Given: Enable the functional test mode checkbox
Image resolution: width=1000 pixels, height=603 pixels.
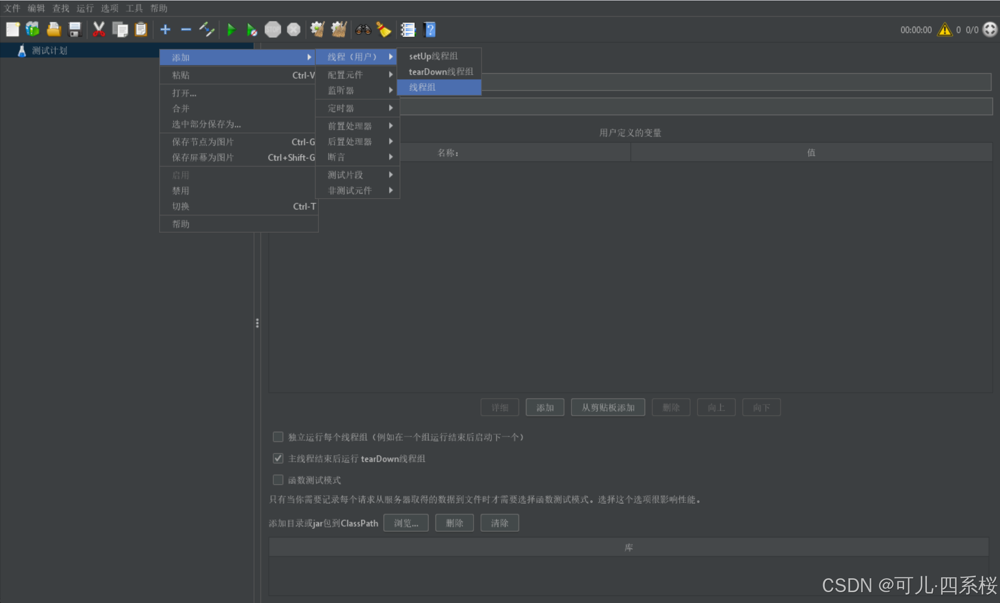Looking at the screenshot, I should tap(278, 480).
